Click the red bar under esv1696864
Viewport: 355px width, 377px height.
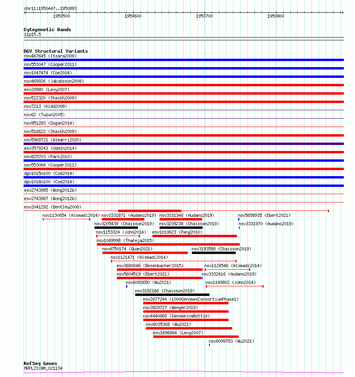point(196,337)
